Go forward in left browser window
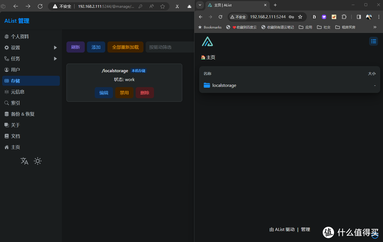Image resolution: width=383 pixels, height=242 pixels. [x=28, y=6]
